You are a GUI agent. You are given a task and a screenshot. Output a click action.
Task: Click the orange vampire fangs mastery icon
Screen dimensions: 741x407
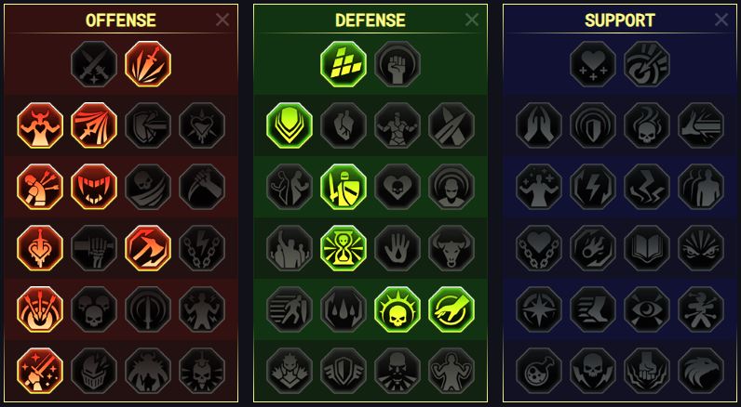94,187
